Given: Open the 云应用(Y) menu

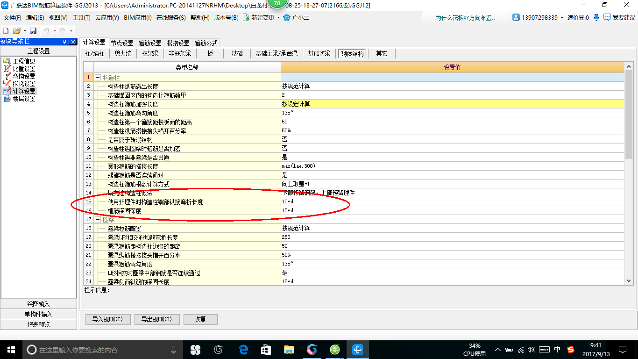Looking at the screenshot, I should coord(107,17).
